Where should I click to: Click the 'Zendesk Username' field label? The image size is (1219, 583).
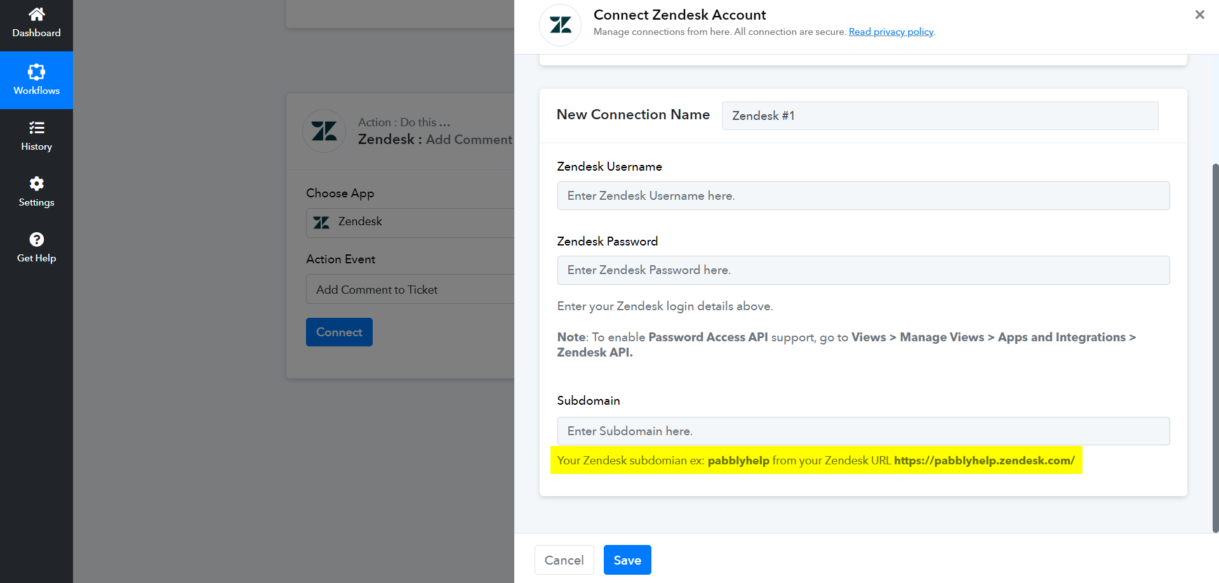pos(609,167)
